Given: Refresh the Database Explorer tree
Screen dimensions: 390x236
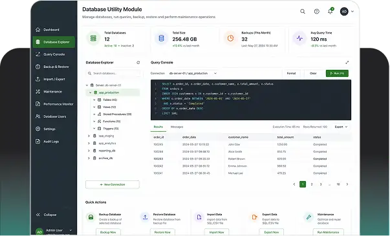Looking at the screenshot, I should (x=138, y=63).
